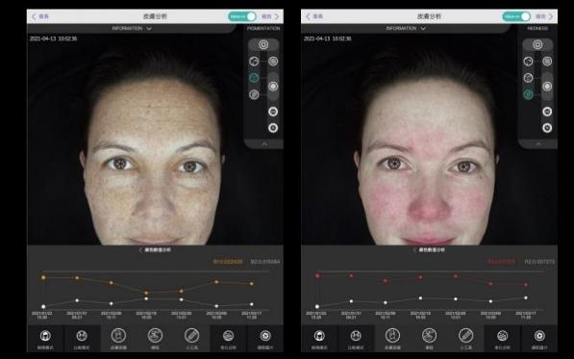Expand the INFORMATION dropdown on left screen
The image size is (574, 359).
pos(132,28)
